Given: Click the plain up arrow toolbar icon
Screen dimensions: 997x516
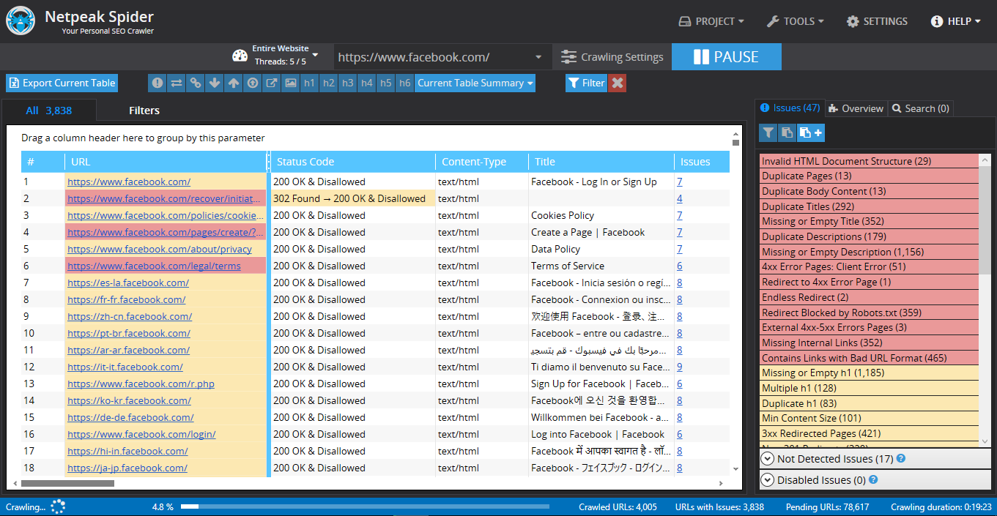Looking at the screenshot, I should pos(234,83).
